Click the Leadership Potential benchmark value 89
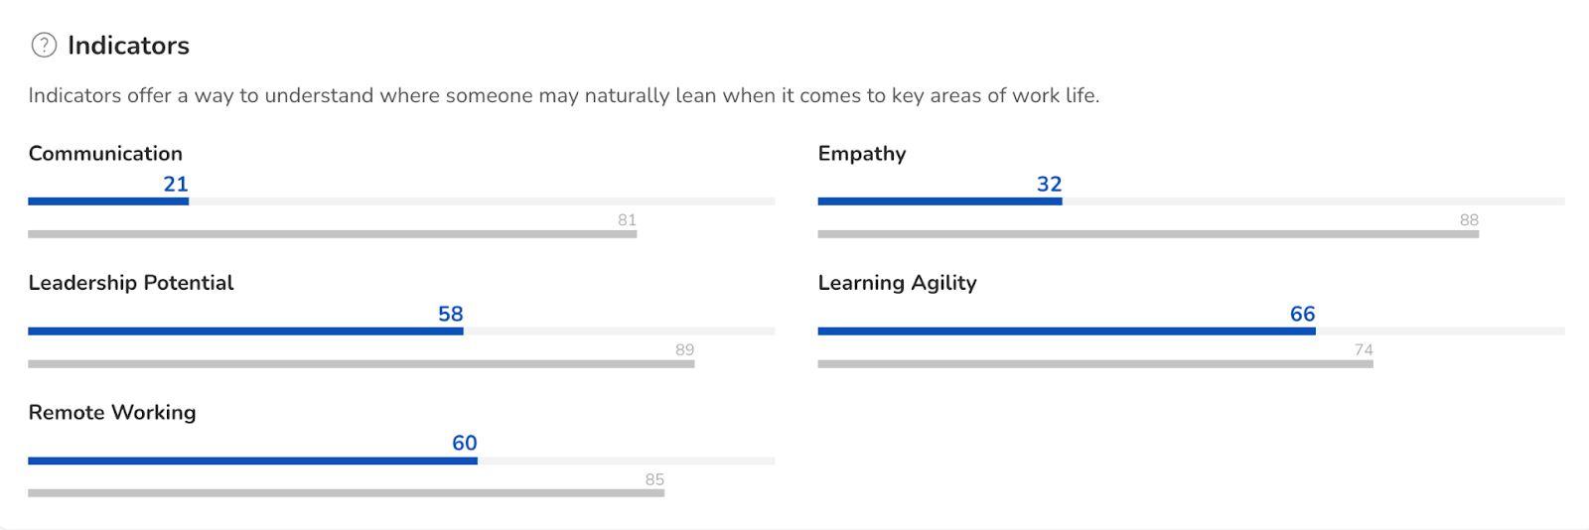Viewport: 1589px width, 530px height. coord(684,349)
